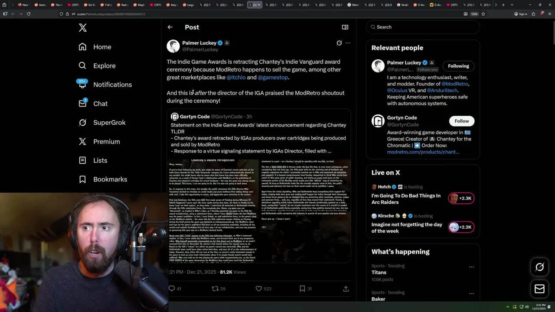This screenshot has width=555, height=312.
Task: Click the Grok explain icon on the post
Action: pos(339,43)
